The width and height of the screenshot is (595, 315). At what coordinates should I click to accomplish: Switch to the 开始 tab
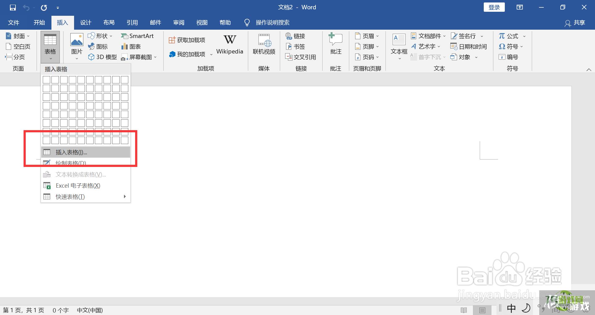(39, 23)
